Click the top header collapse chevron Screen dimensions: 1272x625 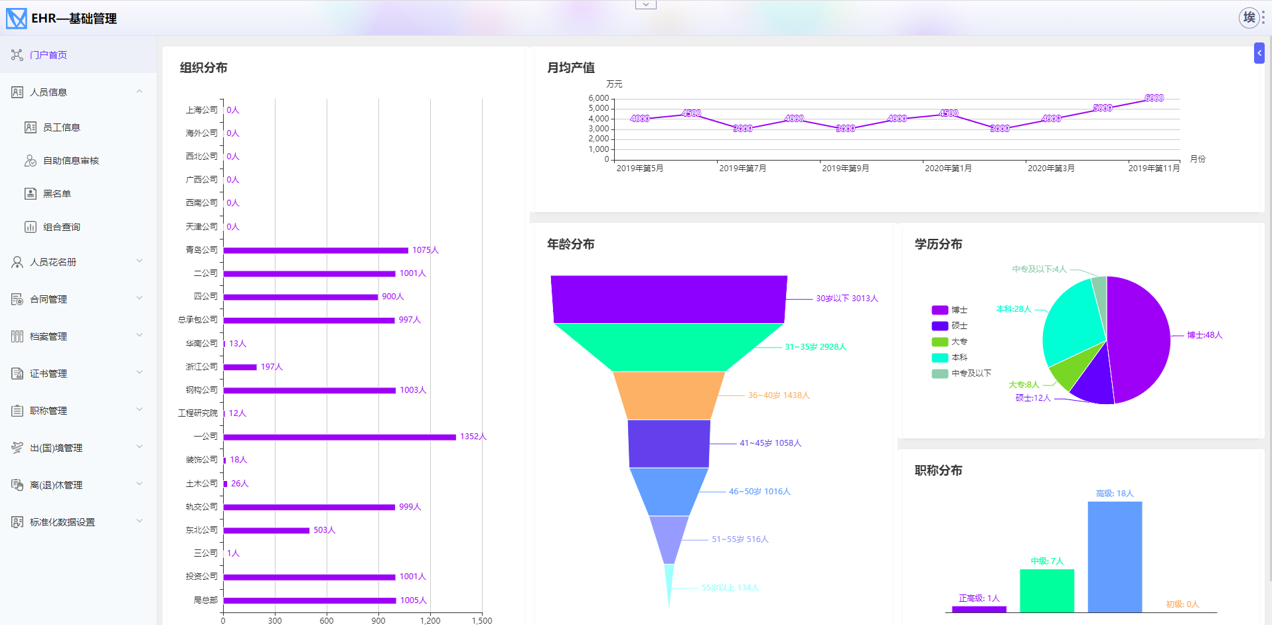click(x=646, y=5)
